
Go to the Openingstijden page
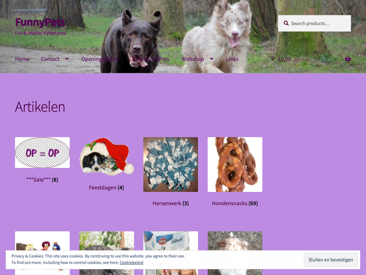coord(100,59)
